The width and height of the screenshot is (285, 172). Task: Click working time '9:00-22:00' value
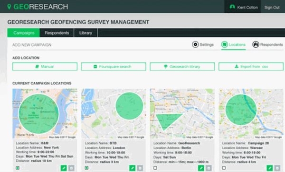(x=46, y=152)
